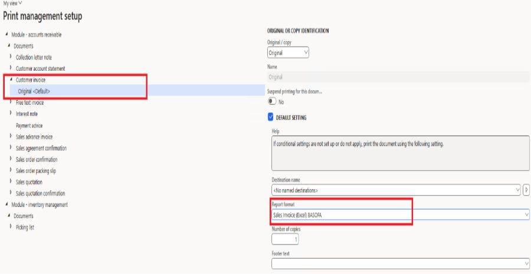
Task: Expand the Picking list node
Action: click(11, 227)
